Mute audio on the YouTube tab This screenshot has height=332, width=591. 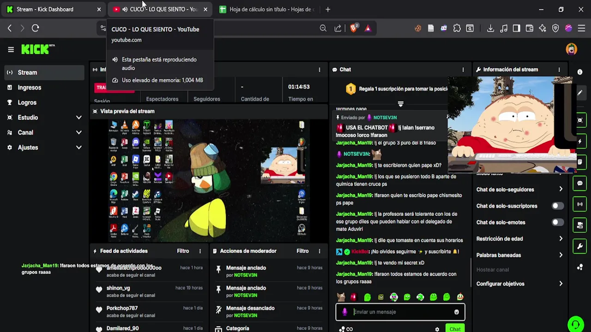125,9
